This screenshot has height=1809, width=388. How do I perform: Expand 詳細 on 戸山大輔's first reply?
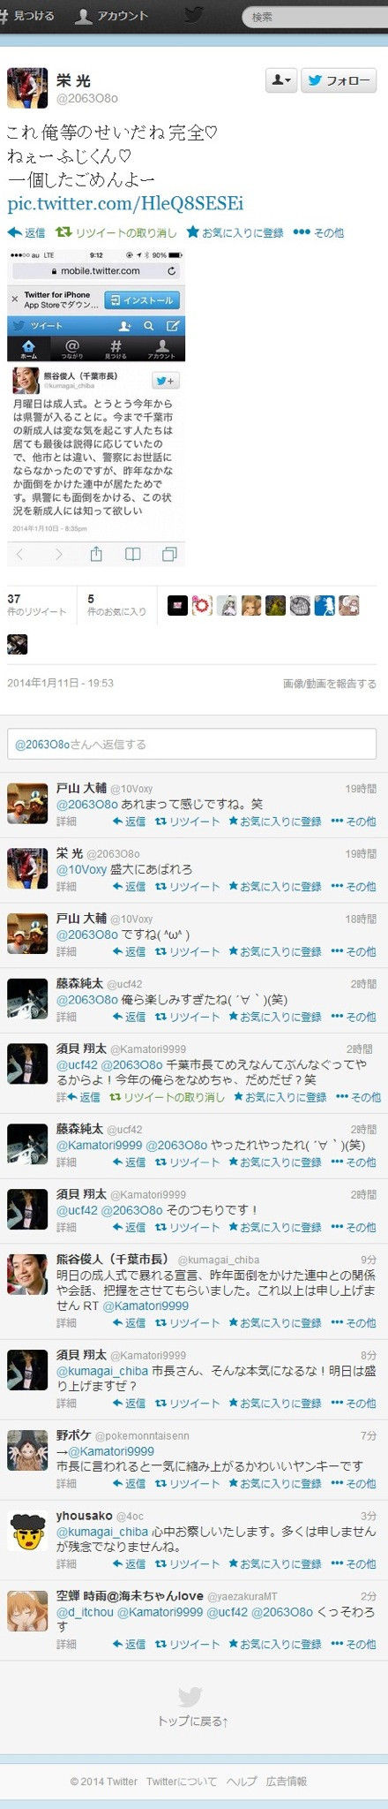pyautogui.click(x=66, y=821)
